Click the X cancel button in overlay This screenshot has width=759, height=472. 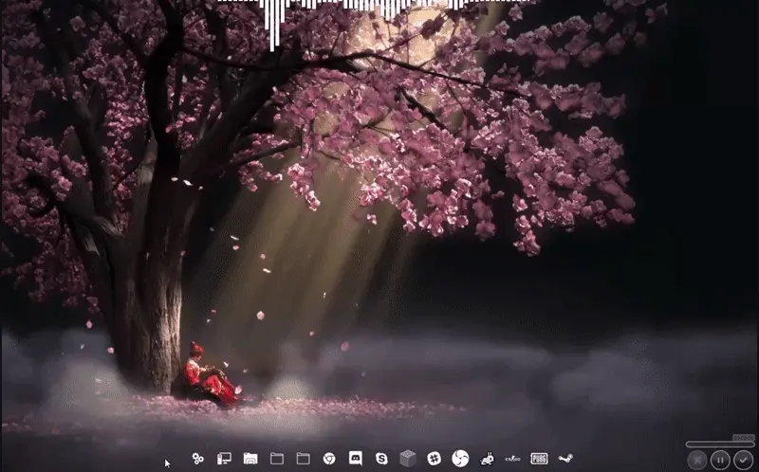coord(697,460)
